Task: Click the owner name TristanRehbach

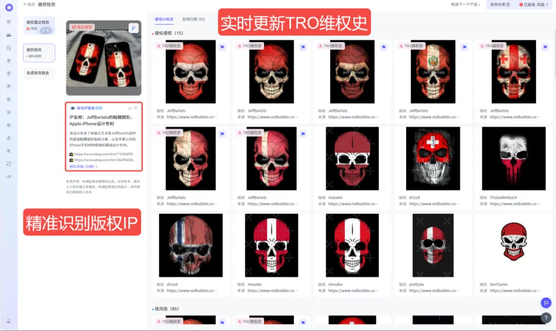Action: click(x=503, y=197)
